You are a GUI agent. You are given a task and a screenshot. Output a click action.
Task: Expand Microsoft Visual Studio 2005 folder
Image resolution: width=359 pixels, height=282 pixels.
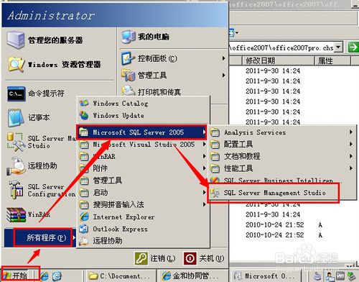[x=143, y=145]
